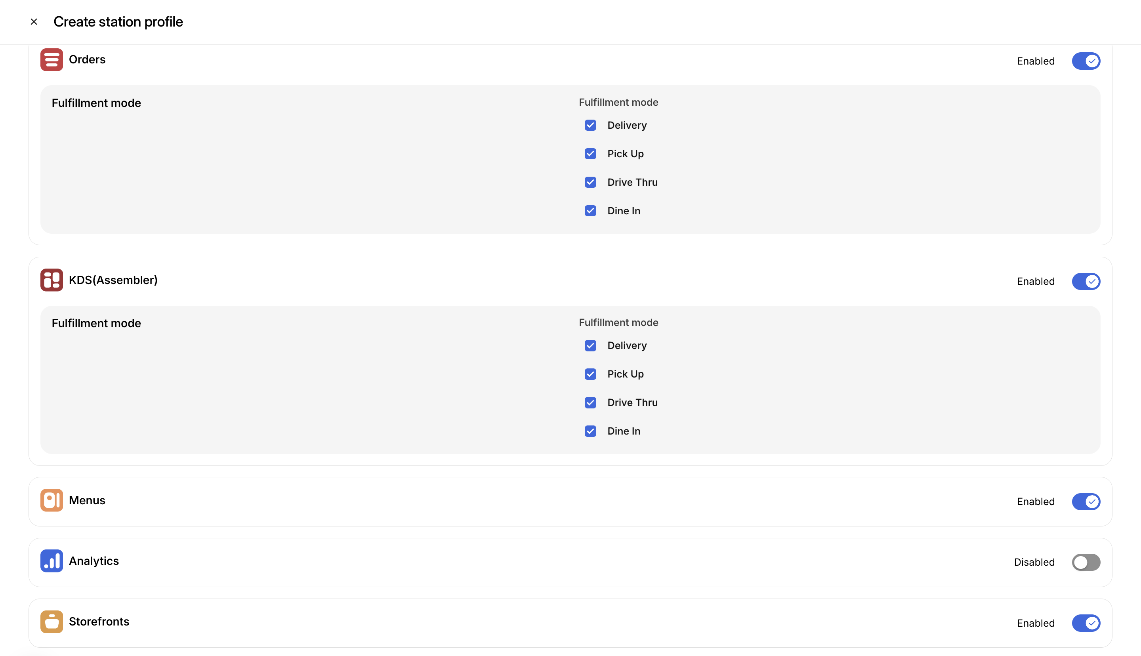
Task: Click the red Orders app icon
Action: [52, 59]
